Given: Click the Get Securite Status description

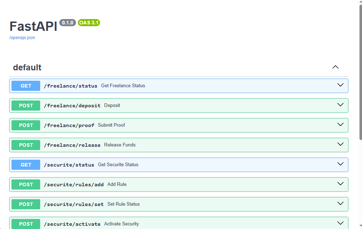Looking at the screenshot, I should pyautogui.click(x=118, y=164).
